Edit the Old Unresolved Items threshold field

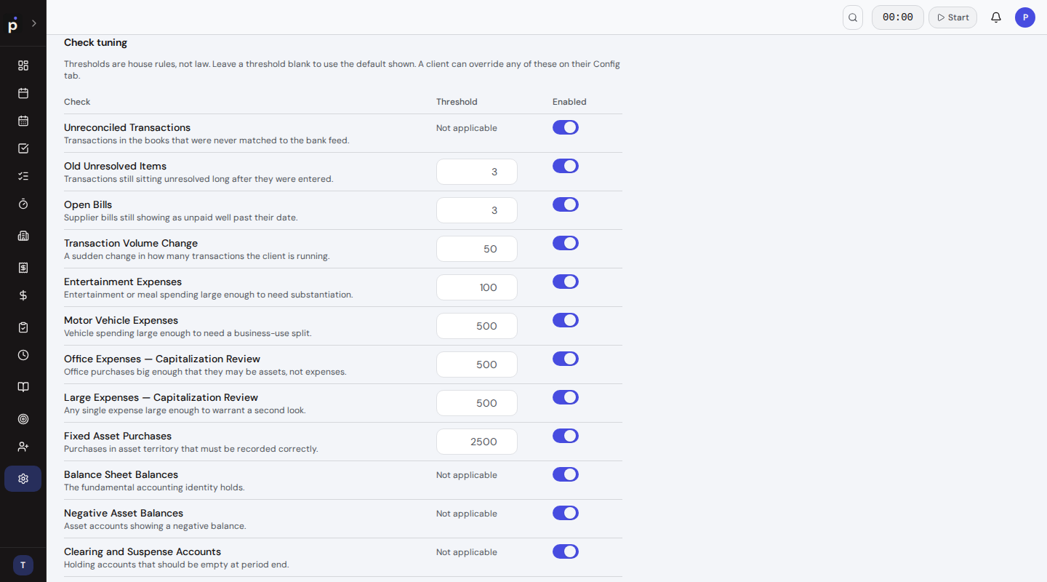point(477,172)
